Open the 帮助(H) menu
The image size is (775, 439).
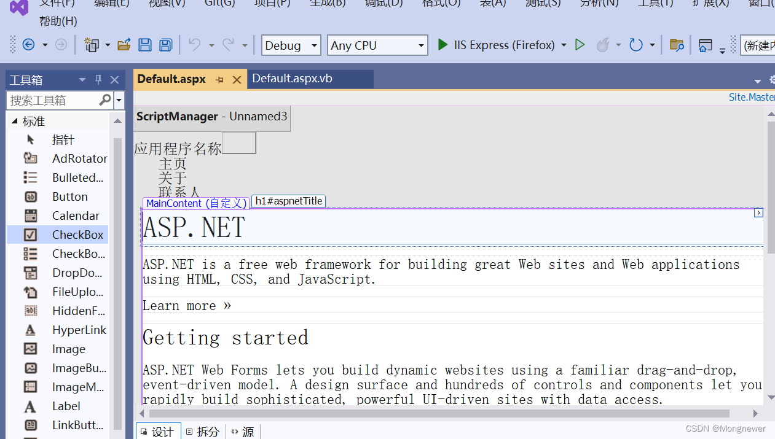coord(58,21)
